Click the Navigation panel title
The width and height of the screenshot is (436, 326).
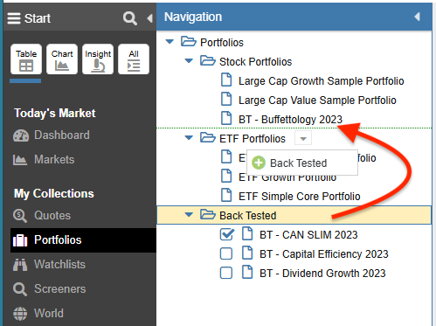(193, 17)
